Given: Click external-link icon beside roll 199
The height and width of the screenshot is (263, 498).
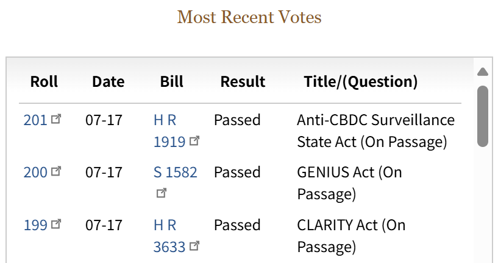Looking at the screenshot, I should click(56, 224).
